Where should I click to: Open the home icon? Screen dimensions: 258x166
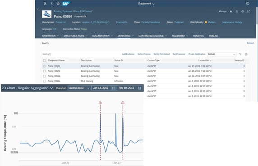[58, 4]
